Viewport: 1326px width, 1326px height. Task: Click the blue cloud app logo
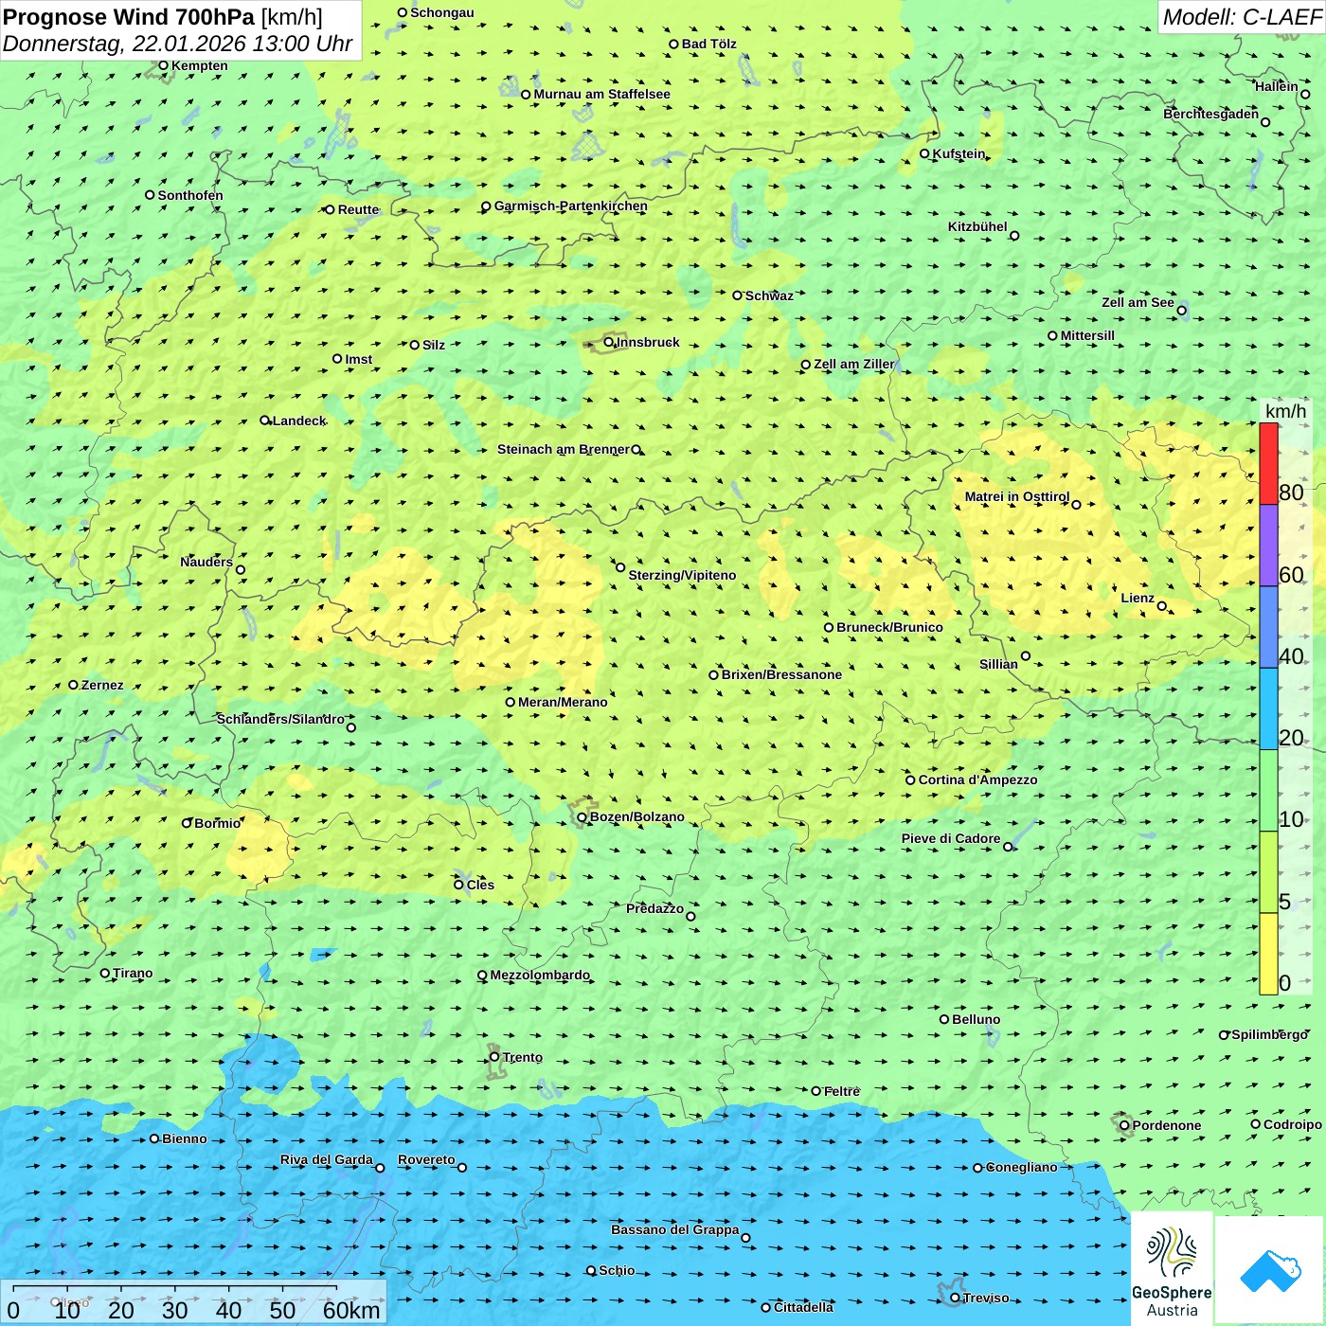coord(1270,1270)
